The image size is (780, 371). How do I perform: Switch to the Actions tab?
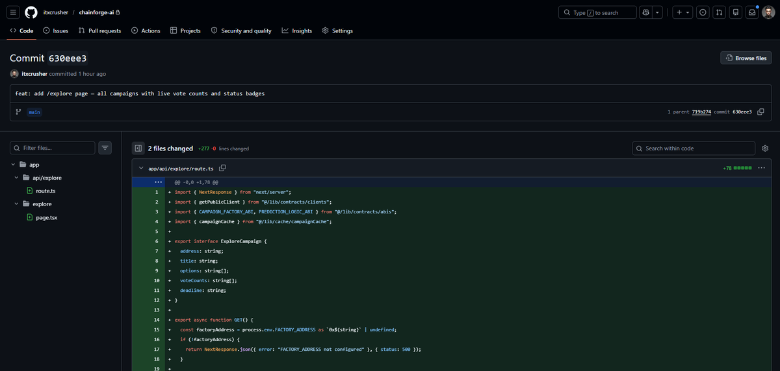tap(146, 30)
